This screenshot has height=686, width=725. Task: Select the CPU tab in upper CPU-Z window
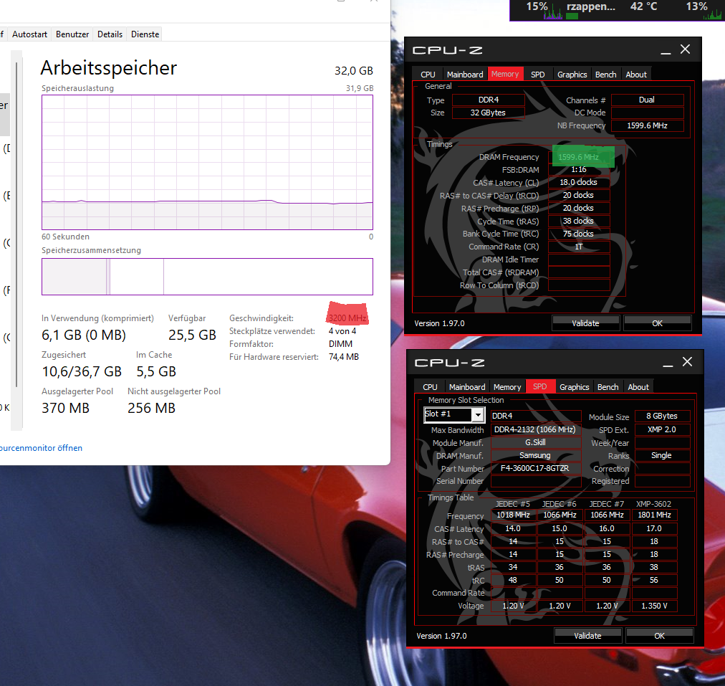[x=428, y=75]
